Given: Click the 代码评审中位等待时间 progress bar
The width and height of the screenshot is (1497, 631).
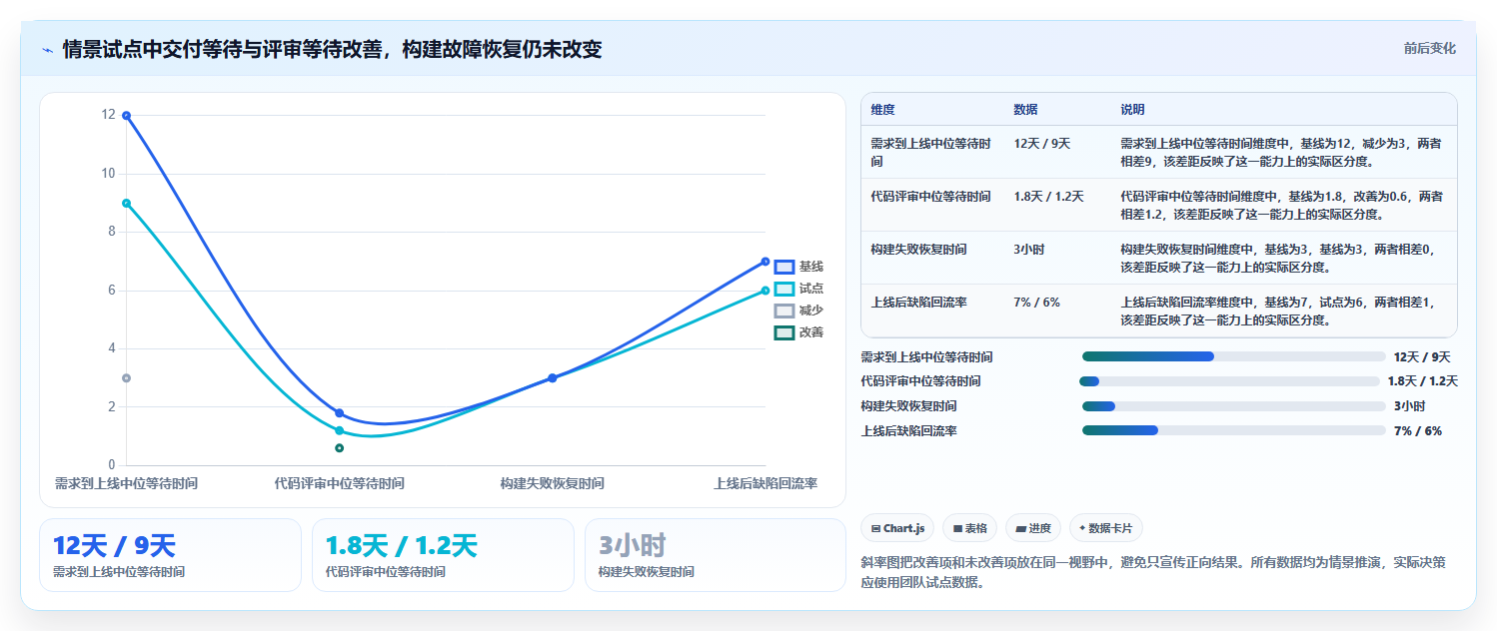Looking at the screenshot, I should coord(1229,381).
